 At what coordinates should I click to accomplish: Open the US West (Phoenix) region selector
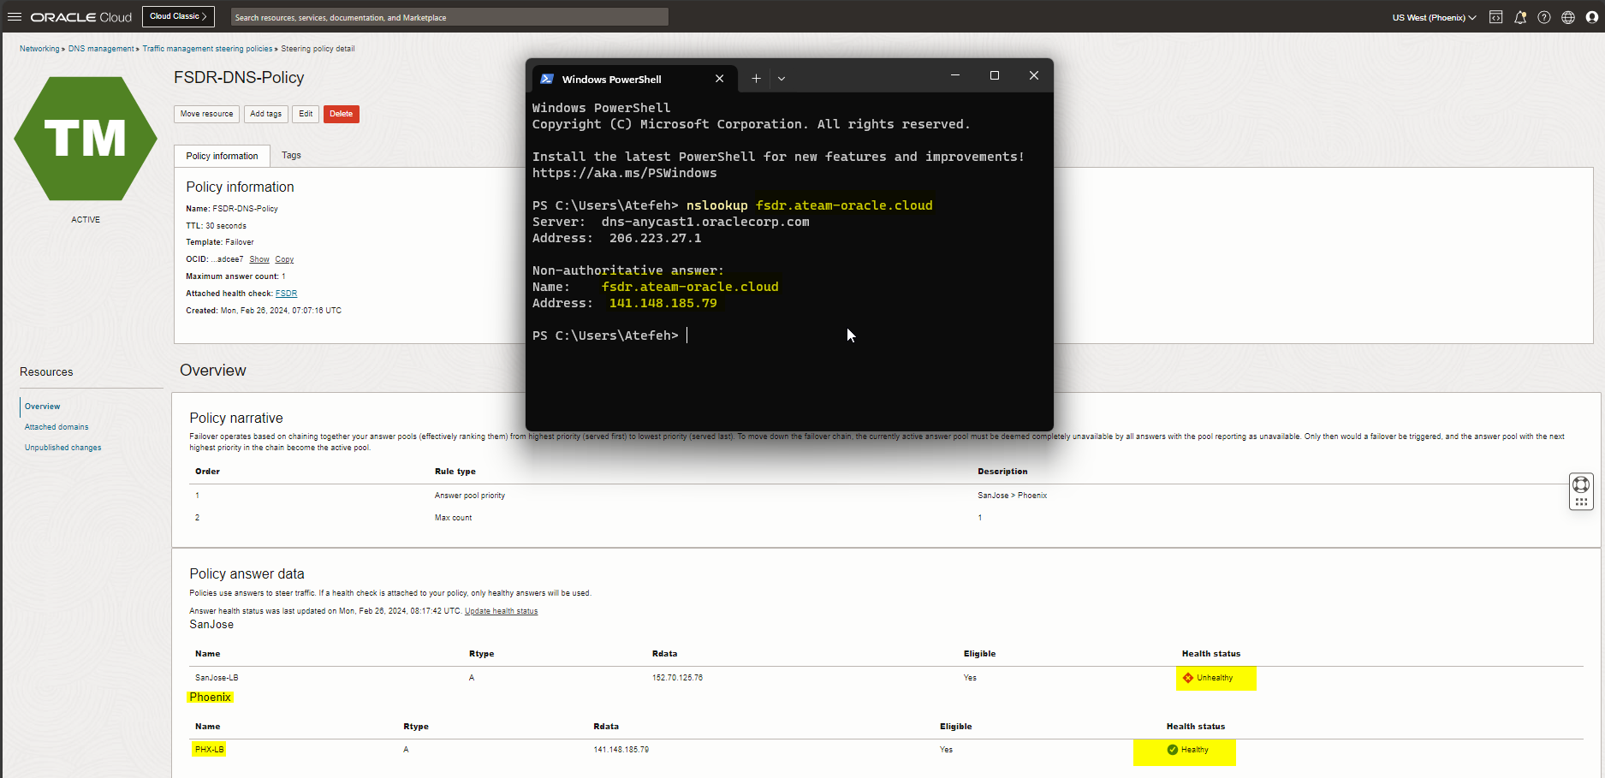click(x=1434, y=17)
